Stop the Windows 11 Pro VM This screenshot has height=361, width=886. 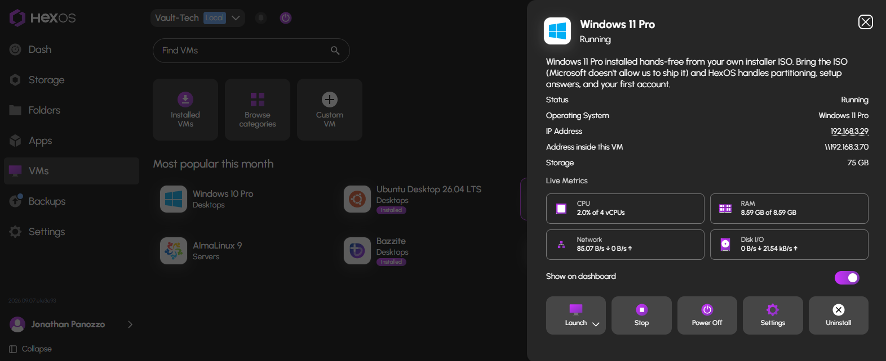pyautogui.click(x=641, y=315)
